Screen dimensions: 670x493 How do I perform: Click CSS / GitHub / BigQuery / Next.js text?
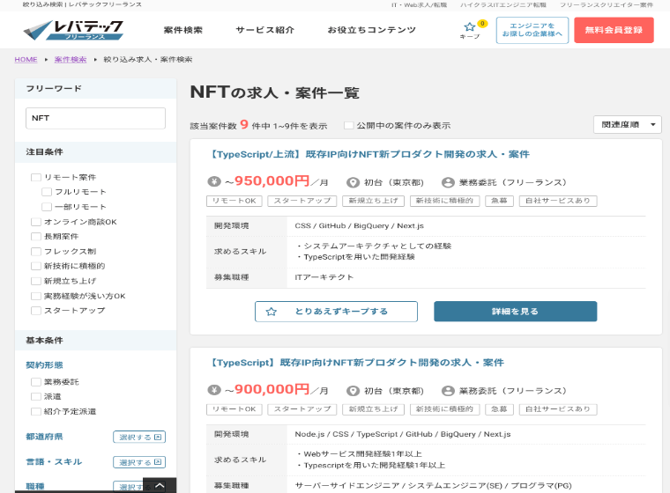[x=360, y=225]
